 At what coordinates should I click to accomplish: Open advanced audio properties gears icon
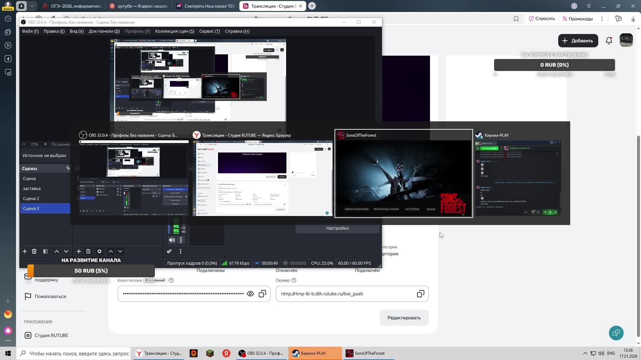[169, 251]
